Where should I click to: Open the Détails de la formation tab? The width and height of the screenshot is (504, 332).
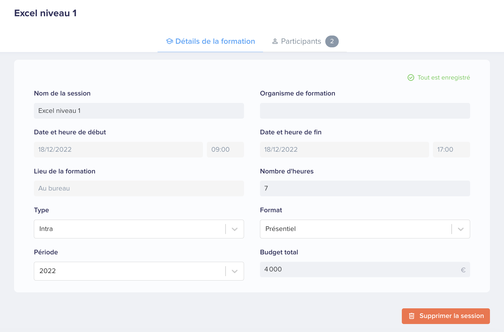[x=210, y=41]
